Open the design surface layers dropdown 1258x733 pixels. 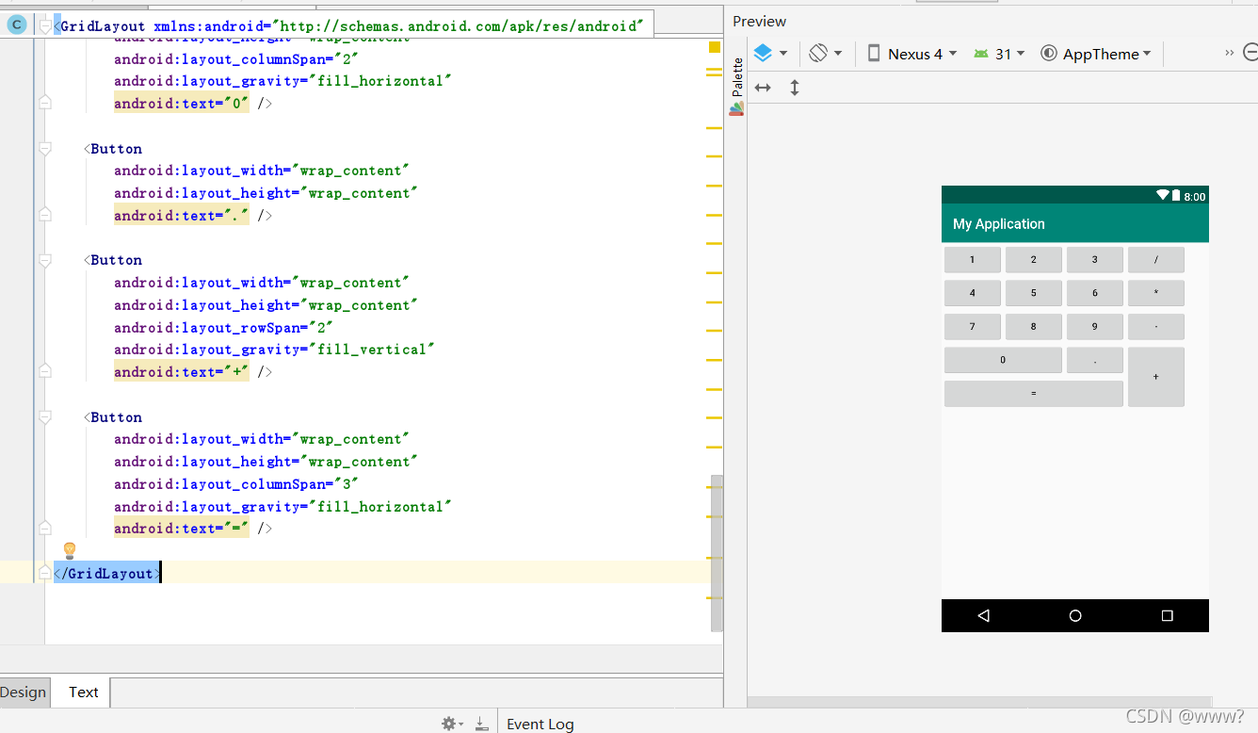click(x=770, y=54)
